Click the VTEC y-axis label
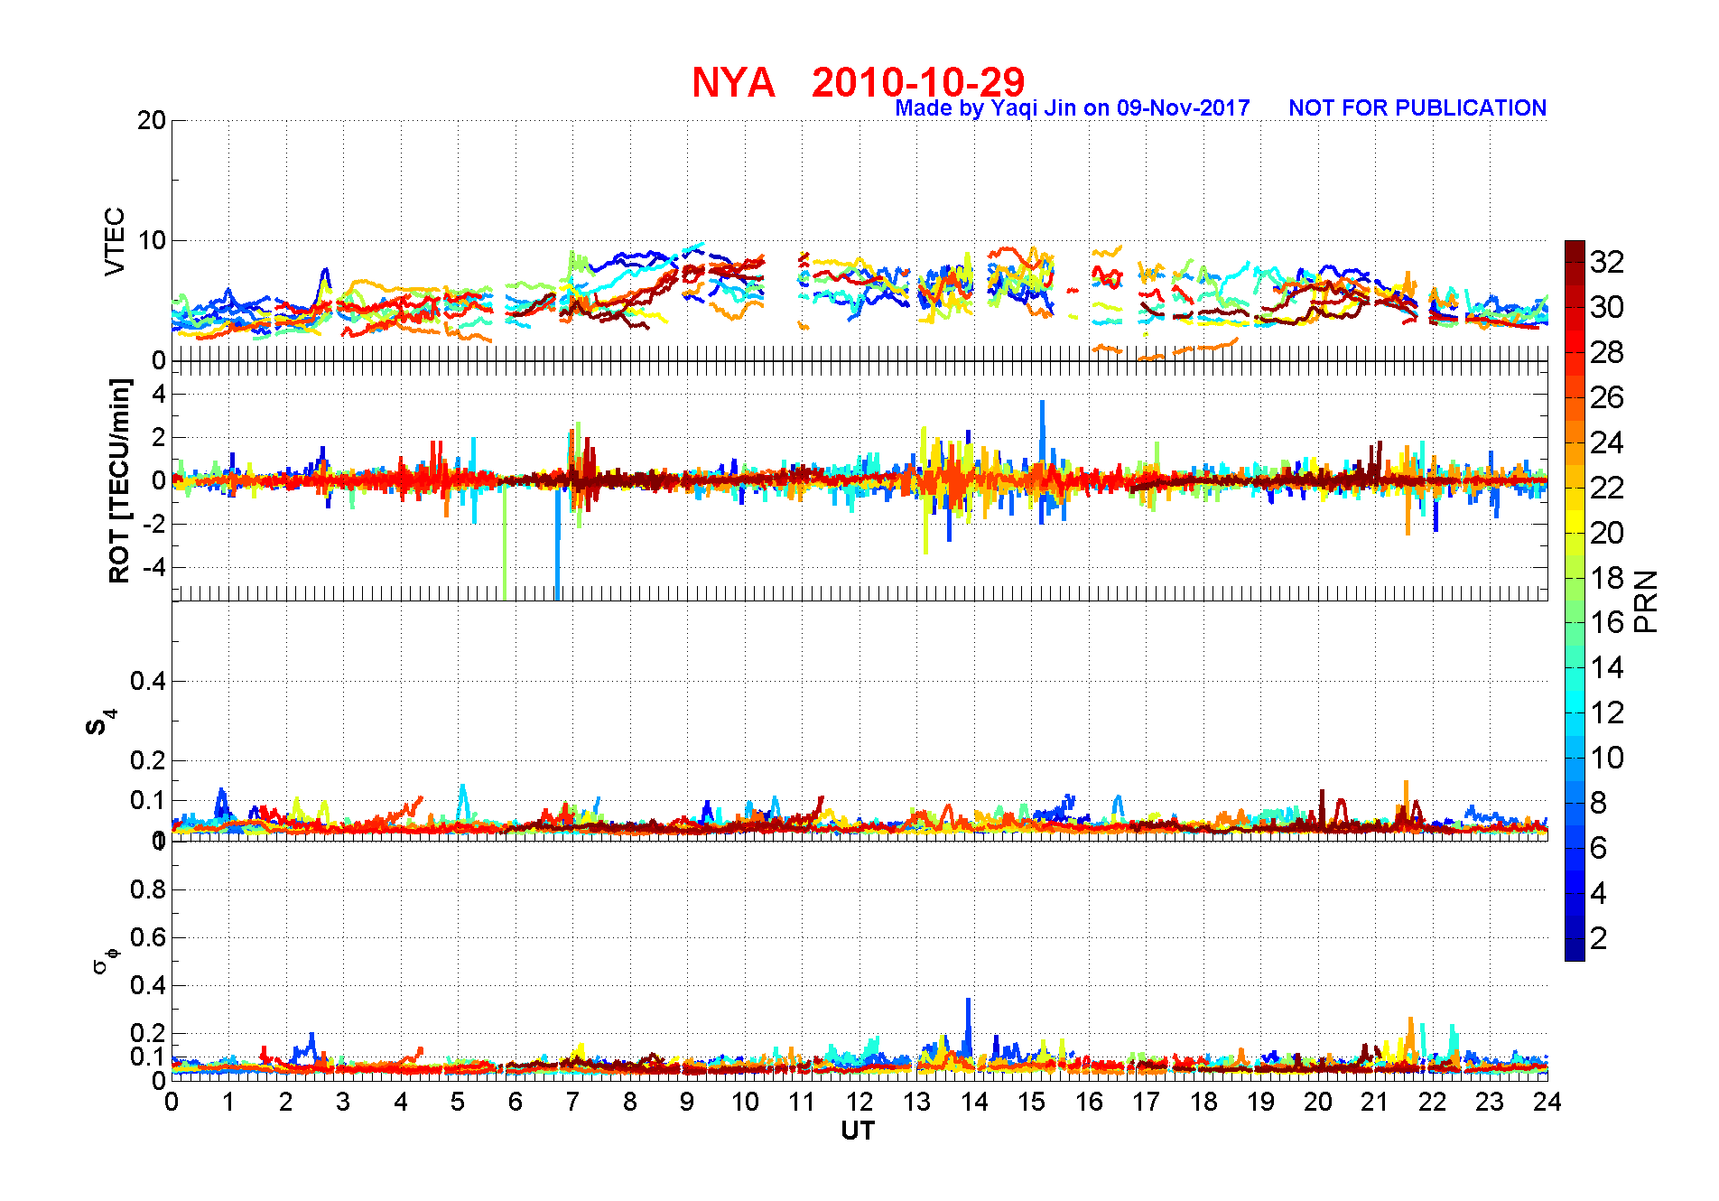Image resolution: width=1719 pixels, height=1201 pixels. point(115,241)
